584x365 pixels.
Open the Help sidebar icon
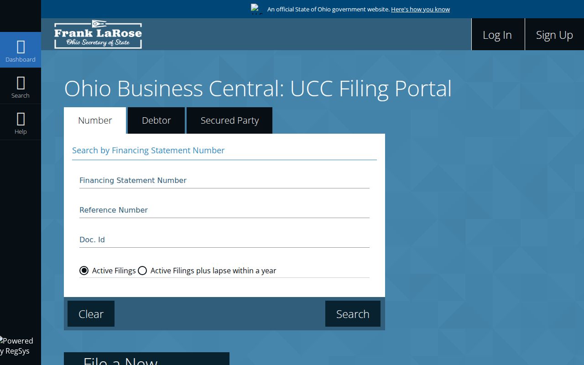point(21,122)
